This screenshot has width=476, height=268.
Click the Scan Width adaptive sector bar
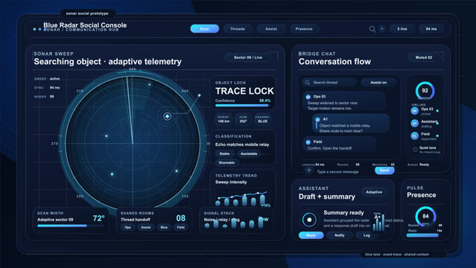point(71,226)
